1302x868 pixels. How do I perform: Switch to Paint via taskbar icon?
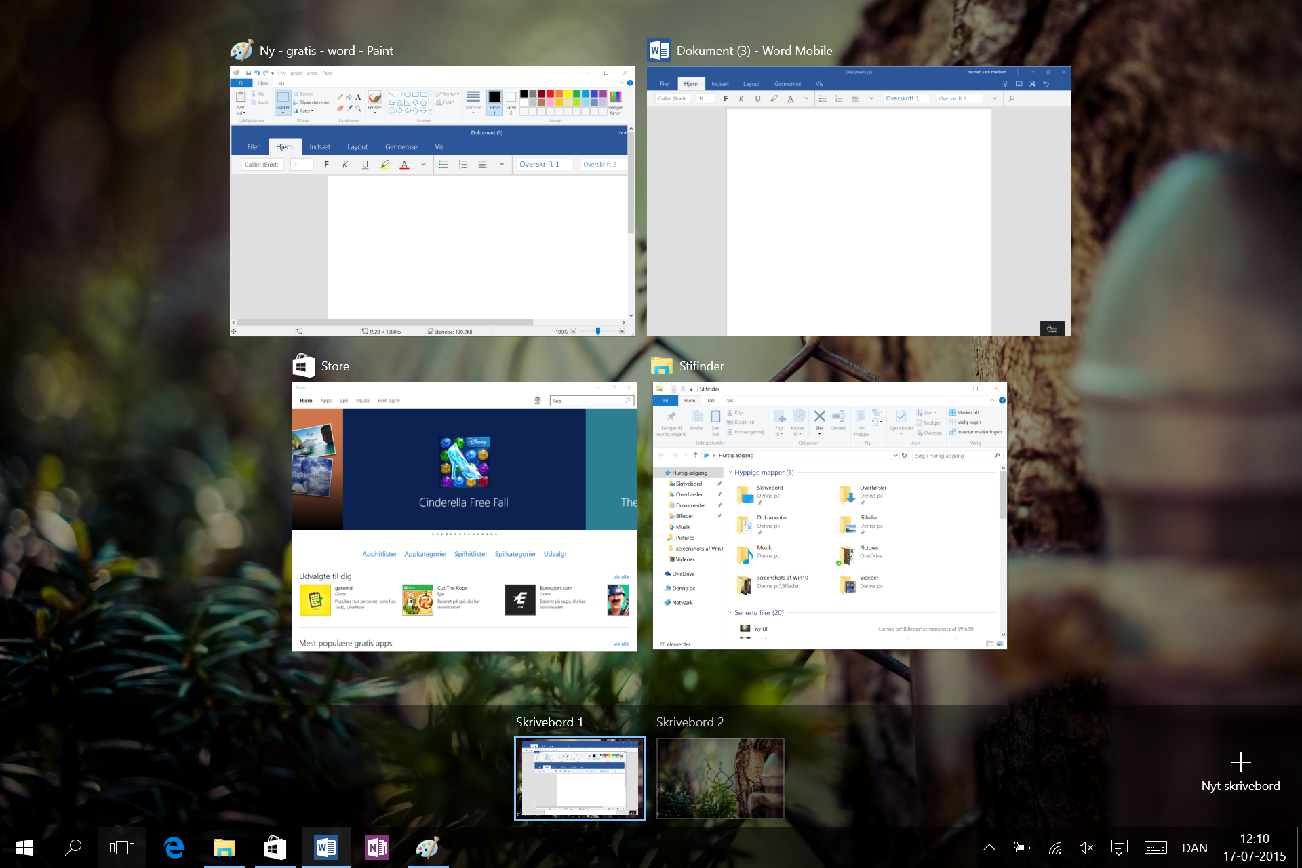428,848
